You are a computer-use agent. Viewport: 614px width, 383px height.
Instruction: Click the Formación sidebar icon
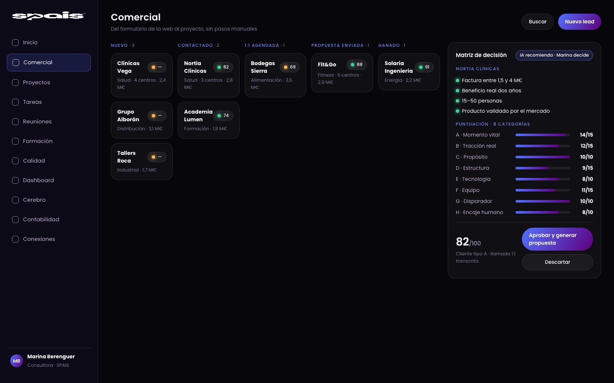(15, 141)
